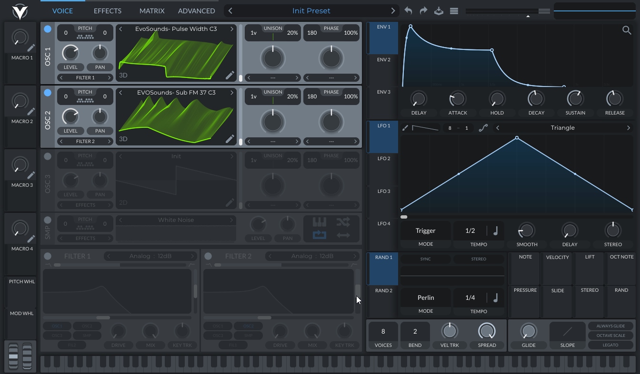Click the redo arrow icon
The width and height of the screenshot is (640, 374).
coord(423,11)
